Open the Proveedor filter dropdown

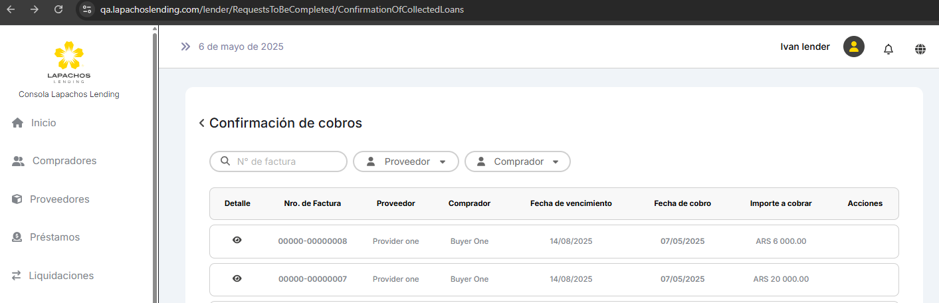coord(406,161)
